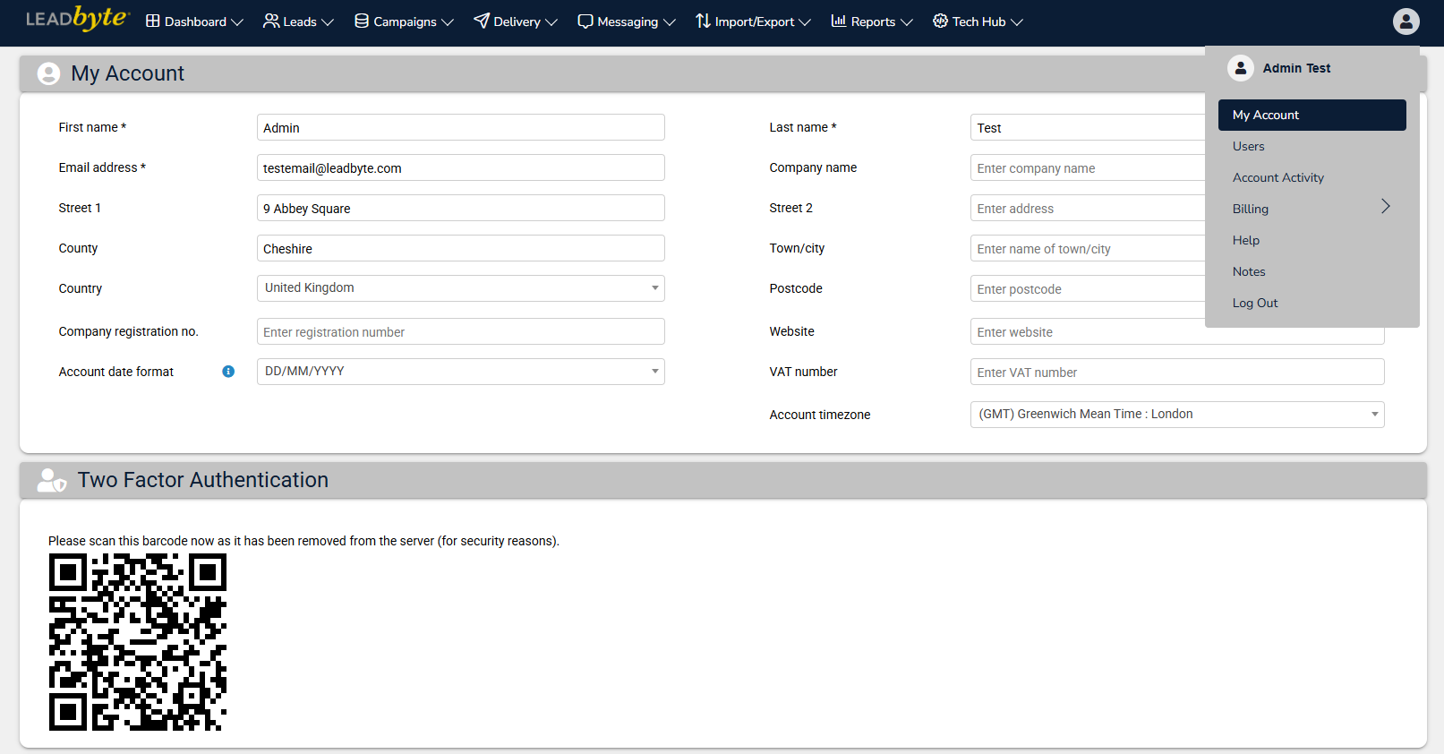Focus the Street 2 field
This screenshot has height=754, width=1444.
point(1088,208)
